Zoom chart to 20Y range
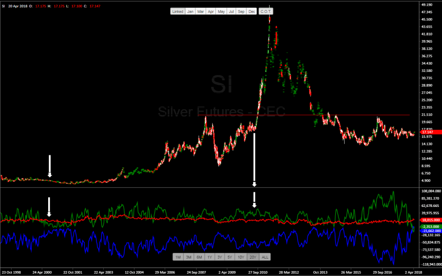The height and width of the screenshot is (276, 442). [x=253, y=257]
